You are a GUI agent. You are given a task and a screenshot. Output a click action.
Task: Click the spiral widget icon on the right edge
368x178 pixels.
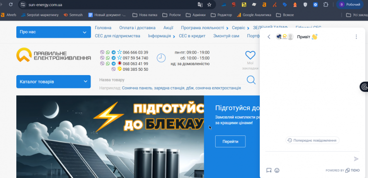364,87
